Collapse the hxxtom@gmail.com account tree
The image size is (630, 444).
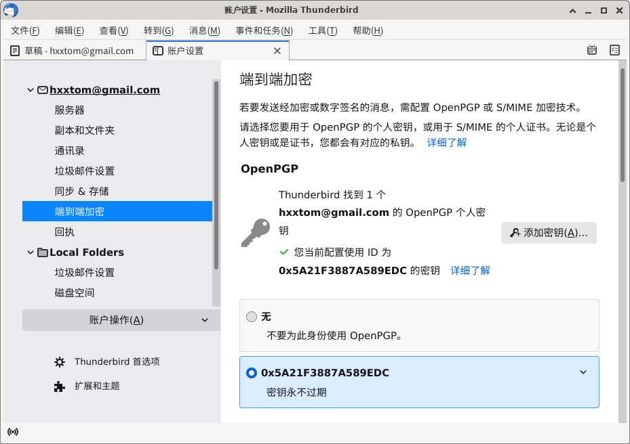tap(30, 90)
